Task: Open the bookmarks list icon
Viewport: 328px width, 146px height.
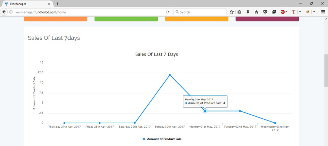Action: (x=239, y=12)
